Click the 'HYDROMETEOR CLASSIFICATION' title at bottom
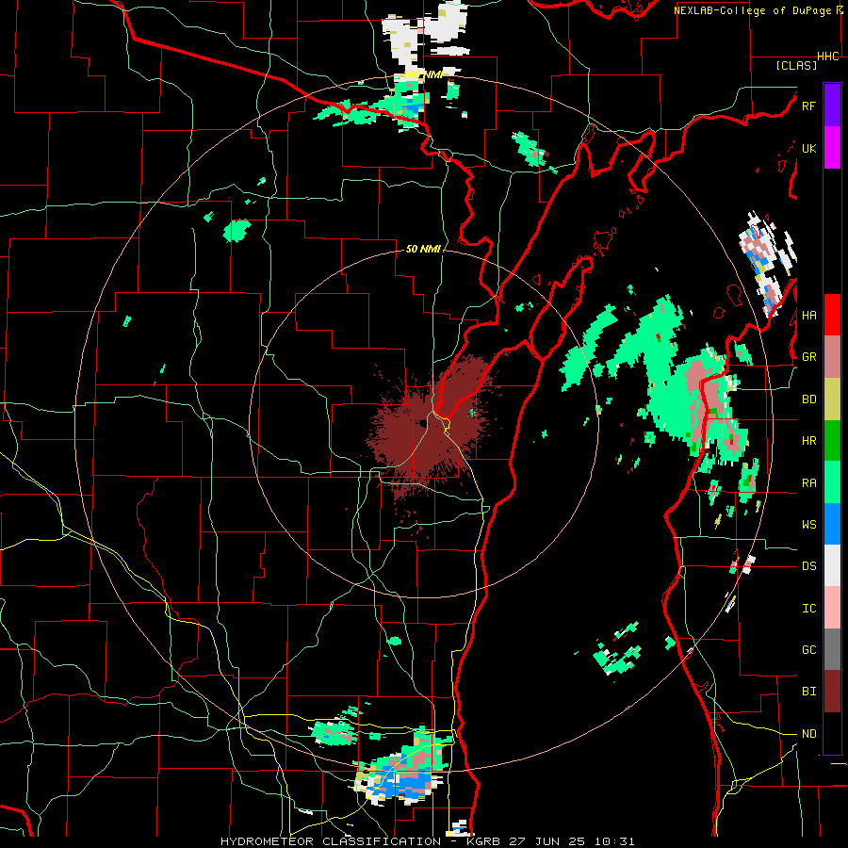Viewport: 848px width, 848px height. (x=331, y=841)
